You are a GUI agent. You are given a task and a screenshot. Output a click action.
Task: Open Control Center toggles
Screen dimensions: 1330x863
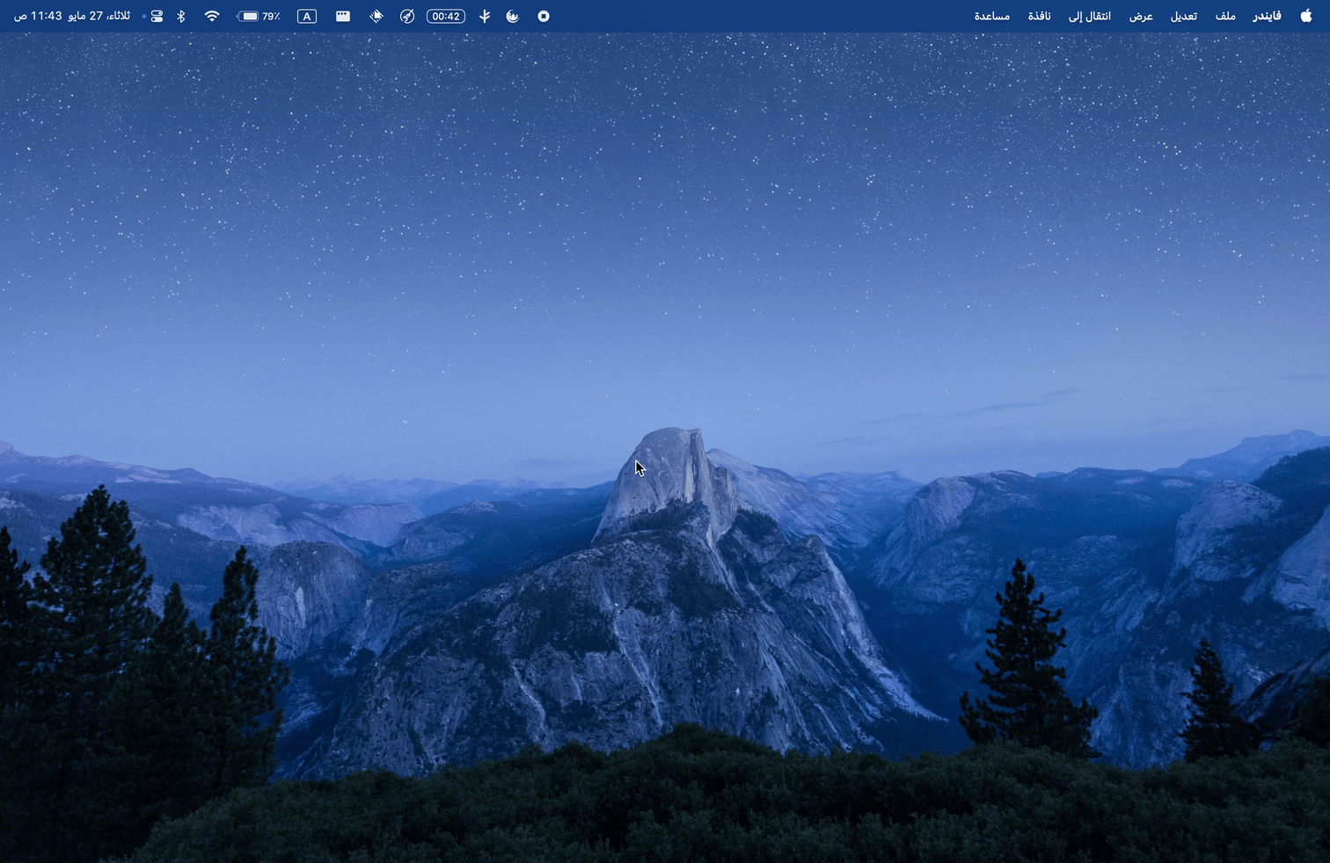tap(156, 16)
